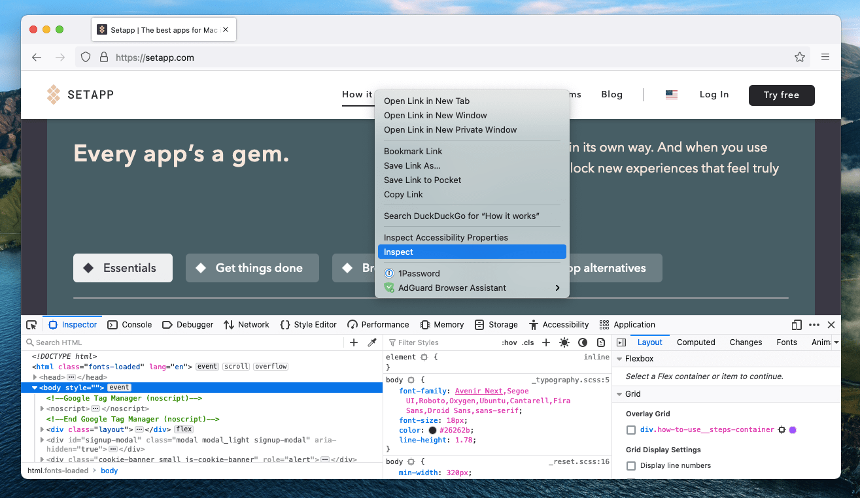The height and width of the screenshot is (498, 860).
Task: Open the Performance panel
Action: coord(379,325)
